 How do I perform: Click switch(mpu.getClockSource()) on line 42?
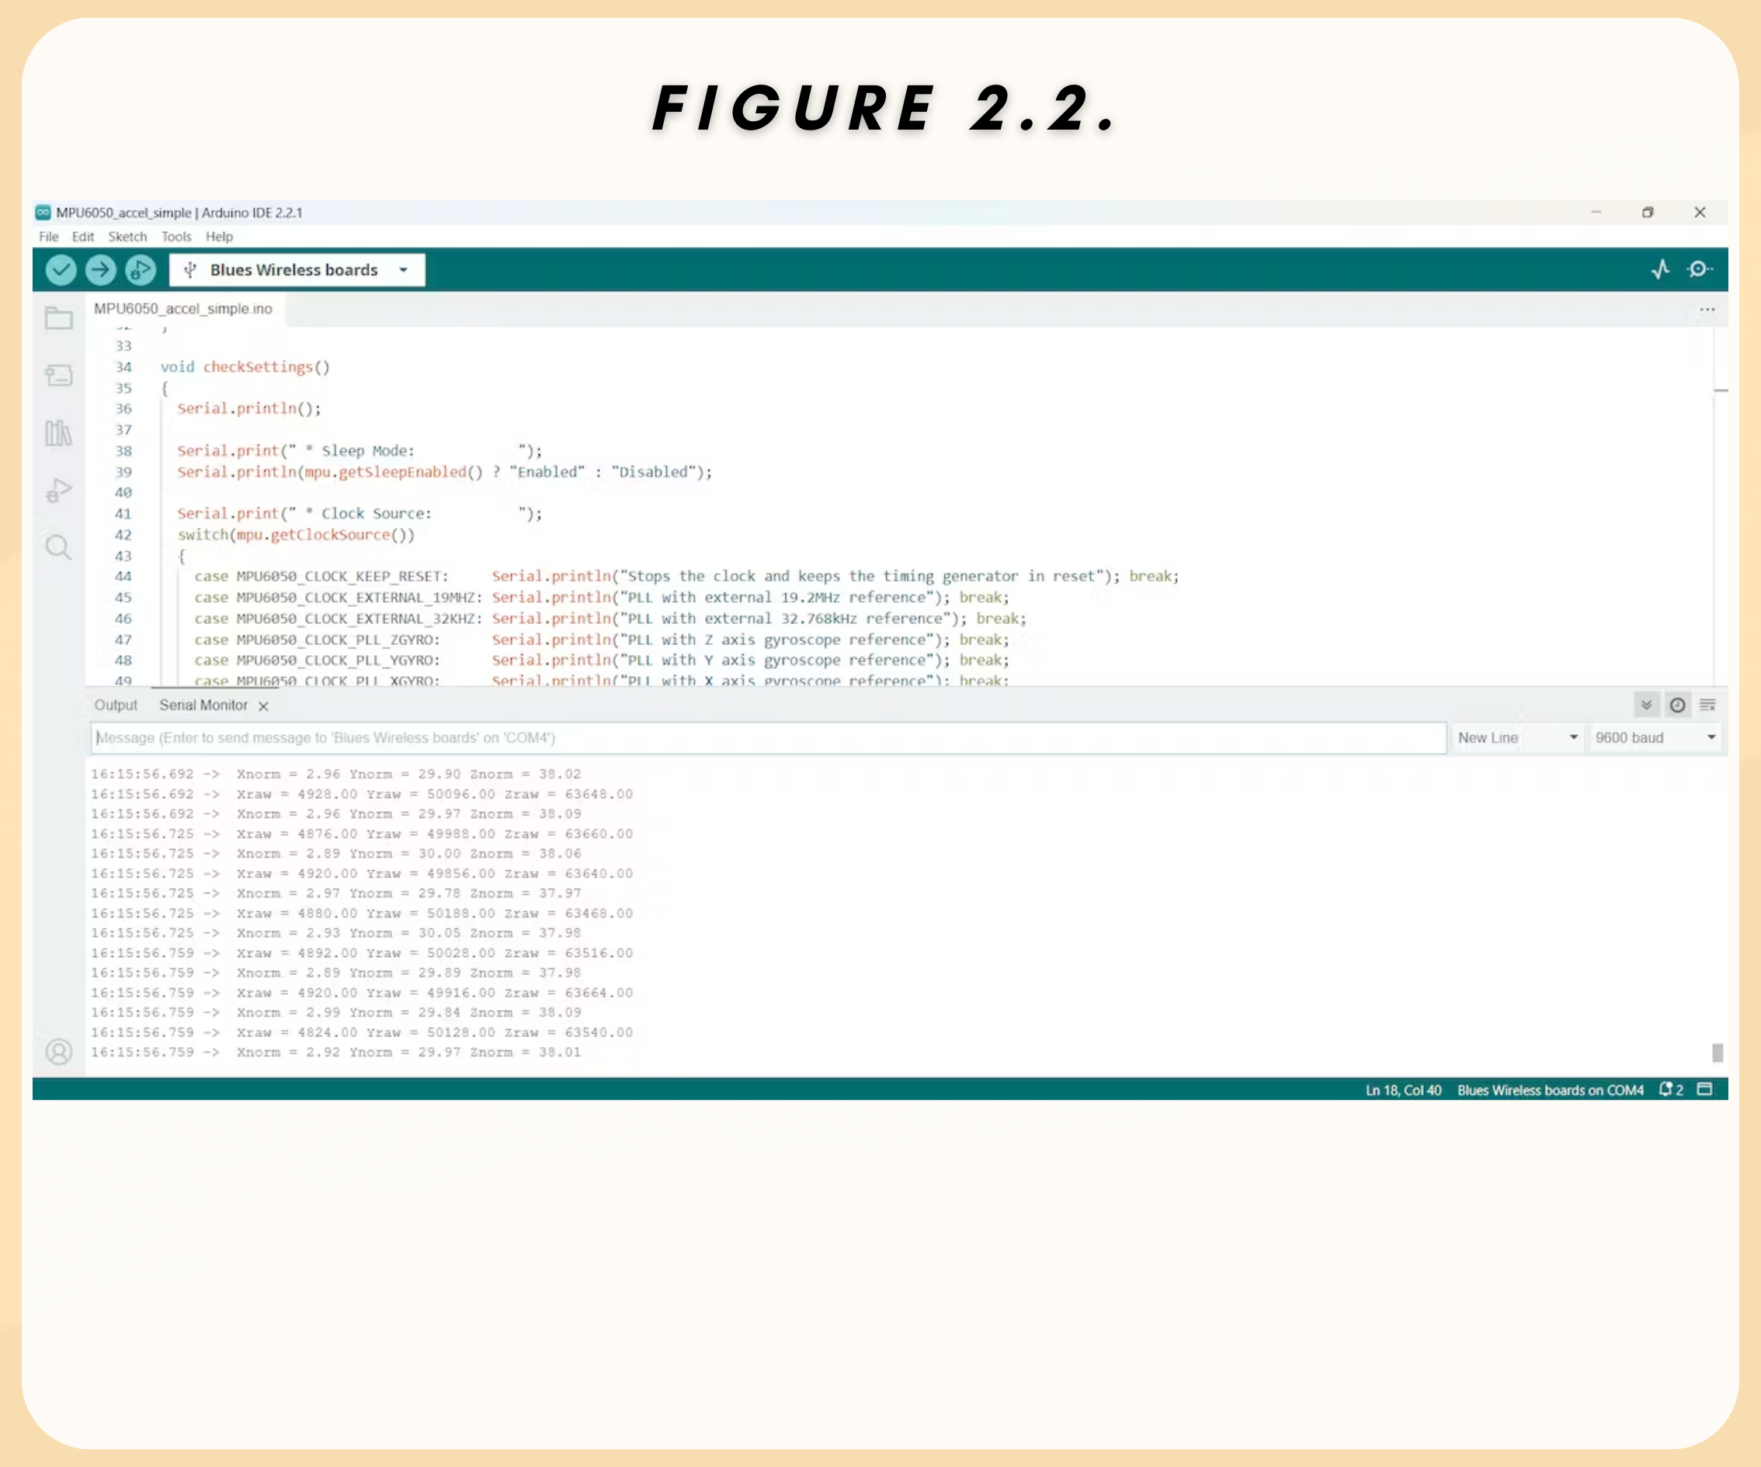[296, 535]
